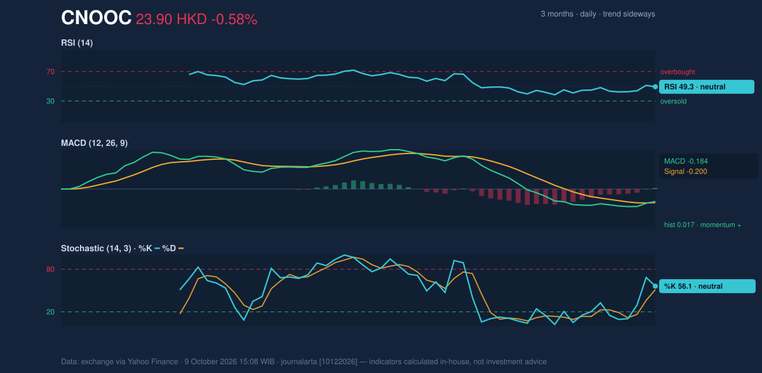Click the MACD (12, 26, 9) heading
Image resolution: width=762 pixels, height=373 pixels.
[94, 143]
